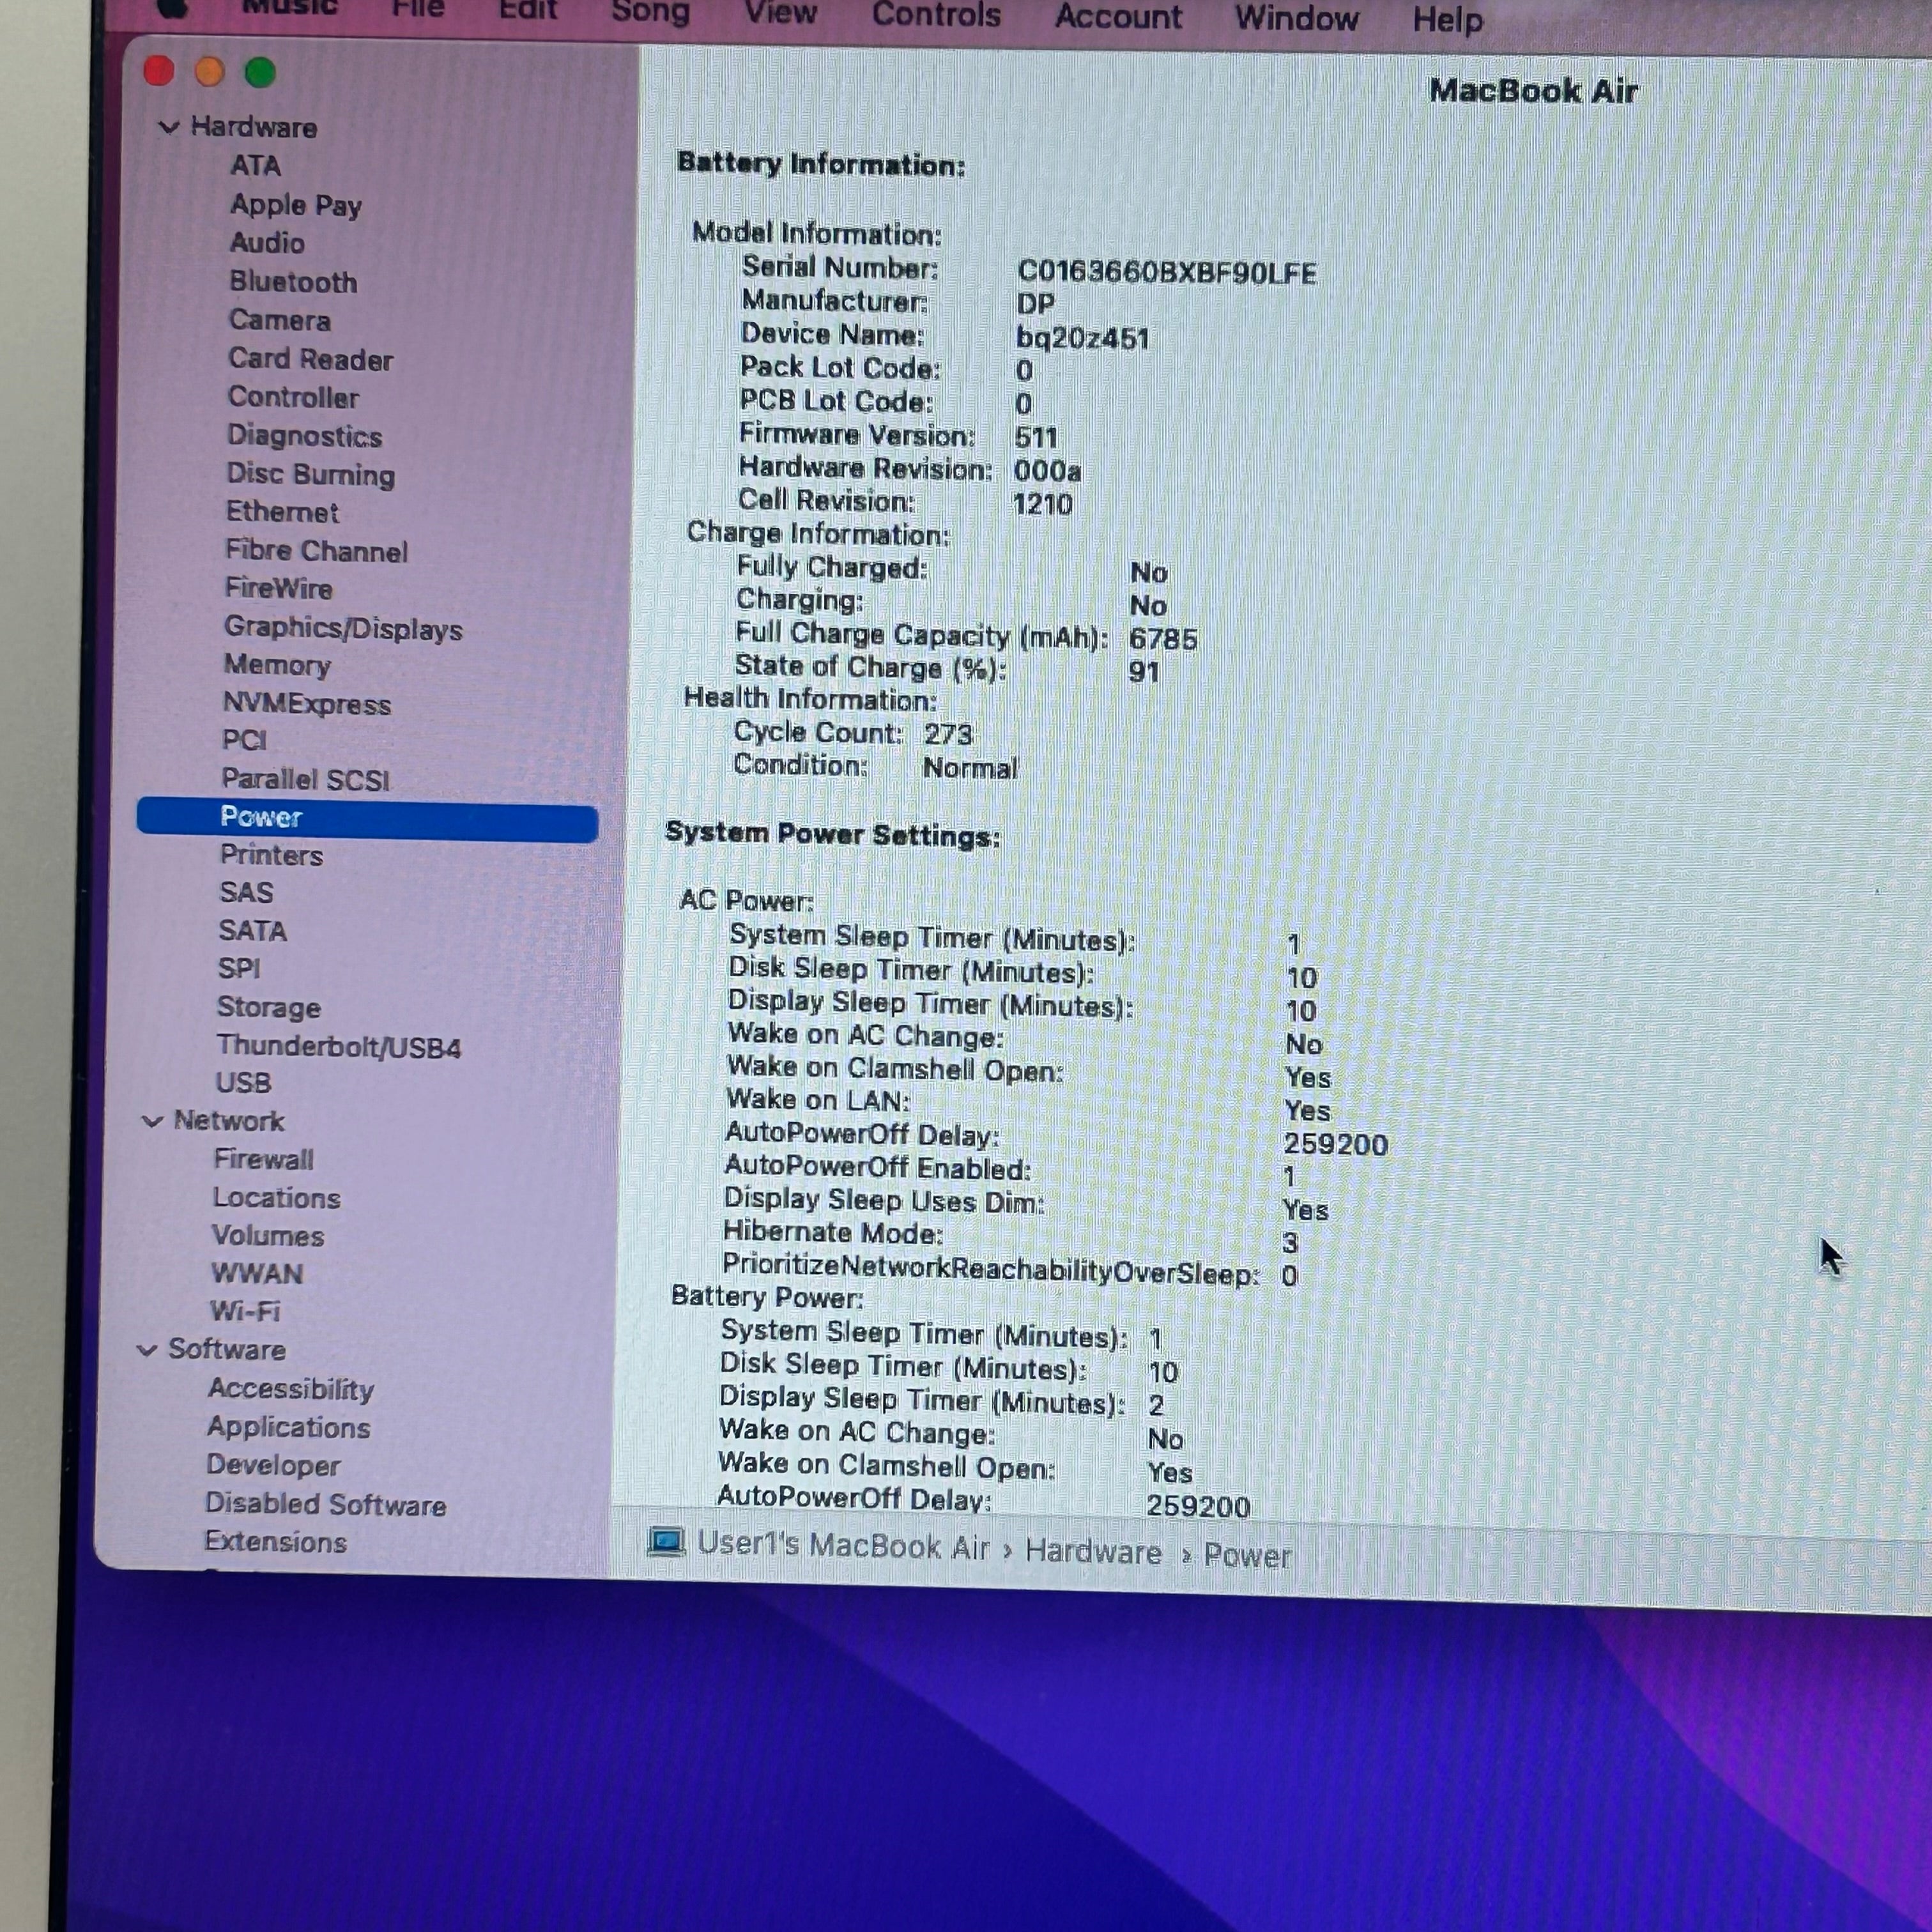Viewport: 1932px width, 1932px height.
Task: Select Applications under Software
Action: [288, 1428]
